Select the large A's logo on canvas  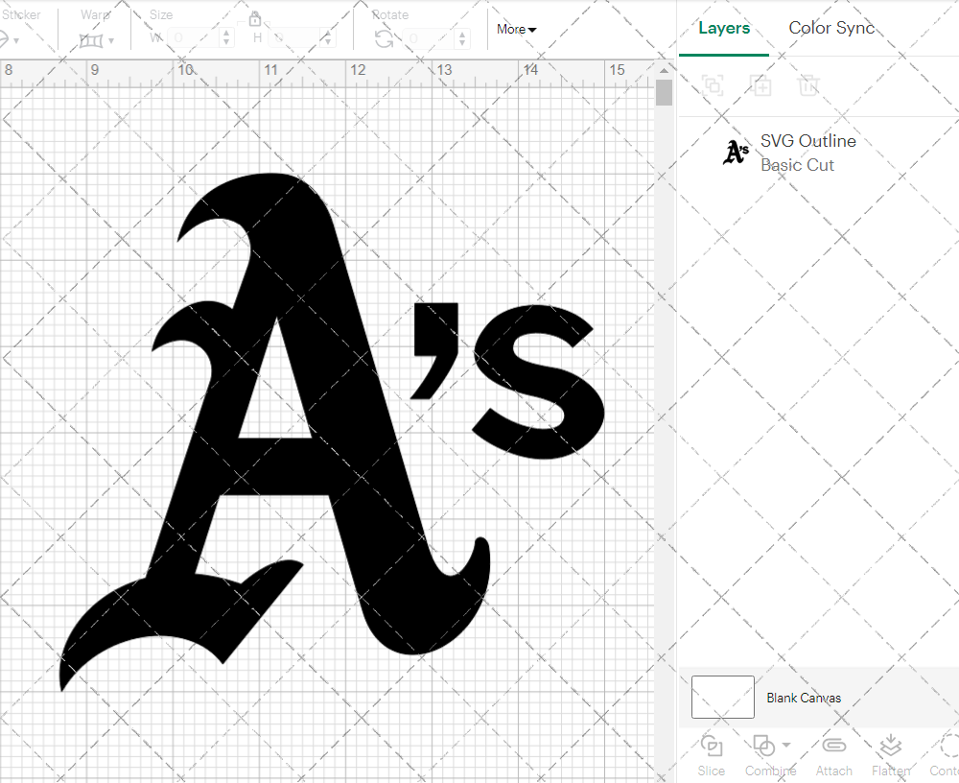click(334, 432)
